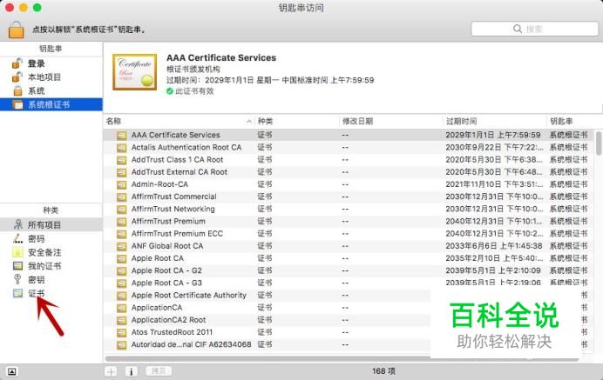Select AffirmTrust Premium certificate icon
Viewport: 603px width, 380px height.
pyautogui.click(x=121, y=222)
